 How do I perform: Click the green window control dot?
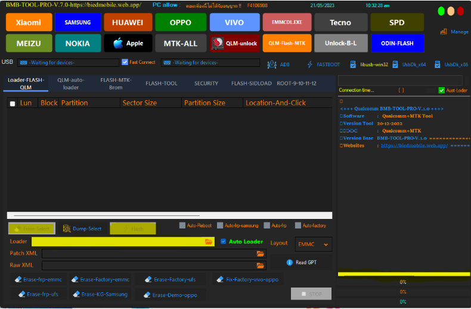(441, 11)
